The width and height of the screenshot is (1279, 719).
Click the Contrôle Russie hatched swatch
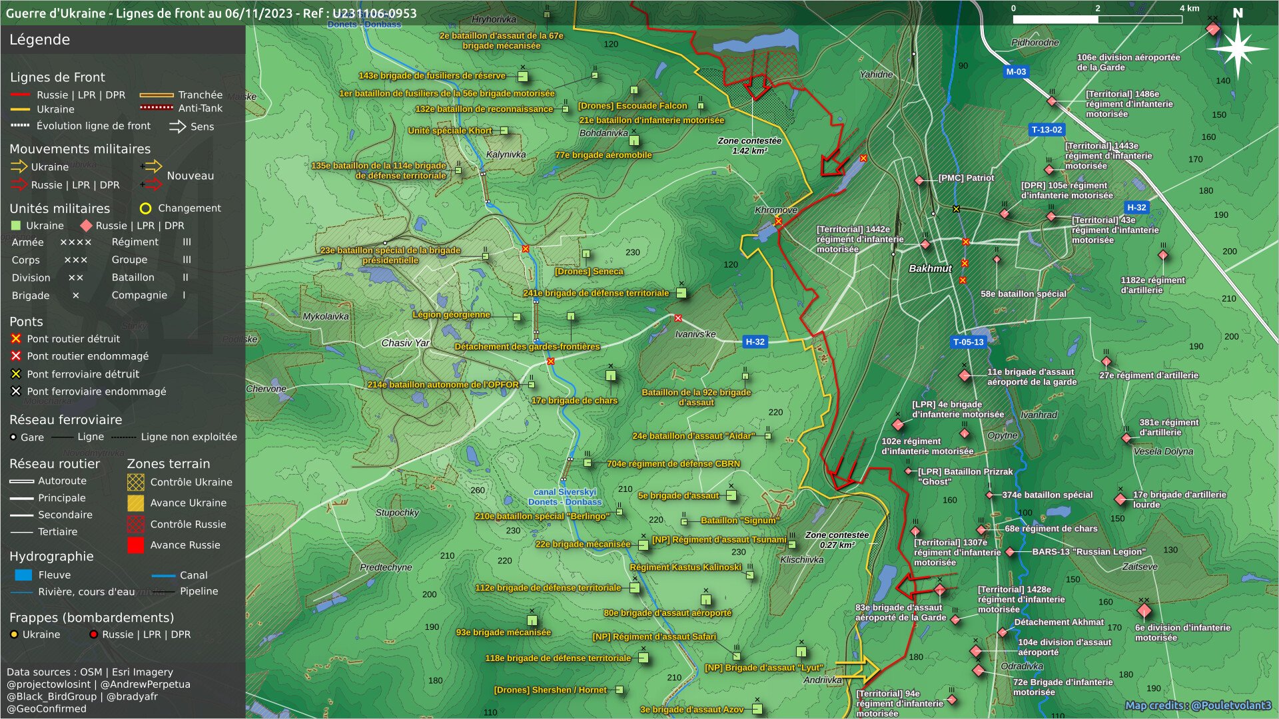(136, 525)
